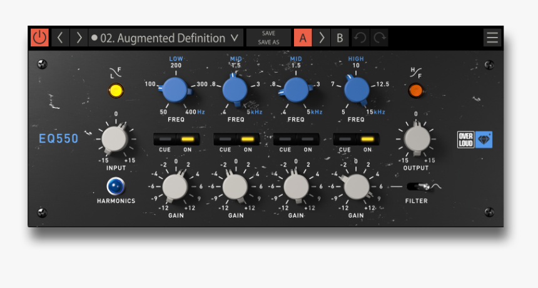Click the LOW band GAIN knob

click(x=175, y=187)
